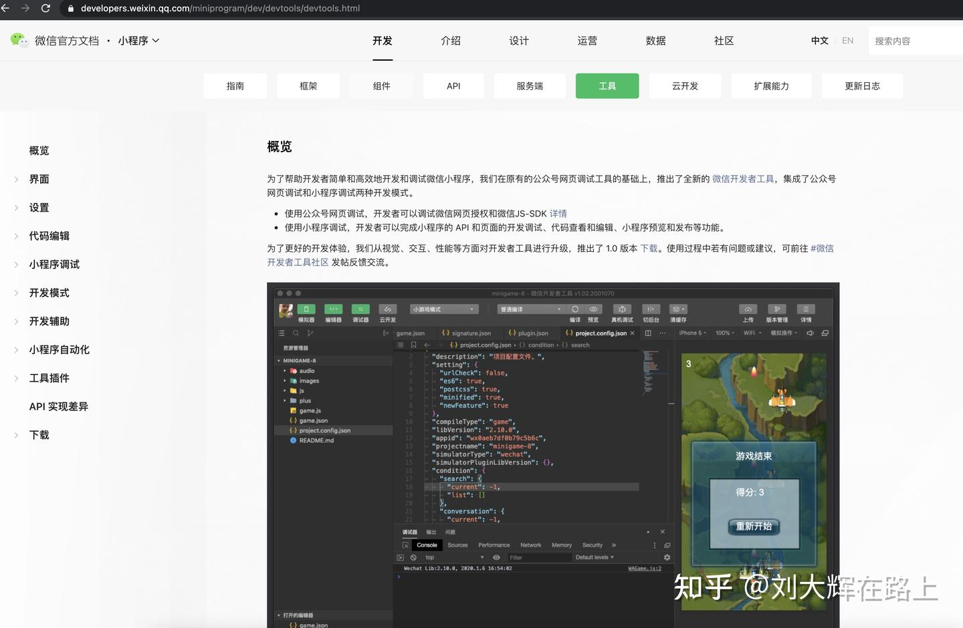The height and width of the screenshot is (628, 963).
Task: Switch to the 运营 top navigation tab
Action: pyautogui.click(x=587, y=41)
